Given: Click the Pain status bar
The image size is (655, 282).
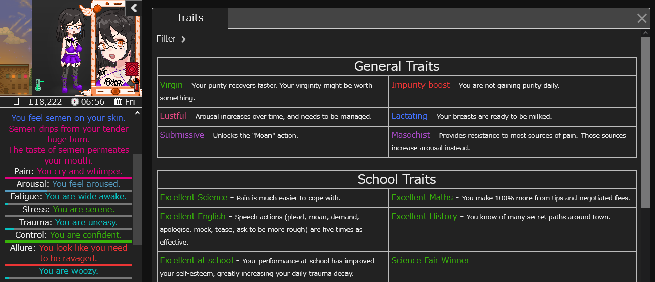Looking at the screenshot, I should (x=68, y=178).
